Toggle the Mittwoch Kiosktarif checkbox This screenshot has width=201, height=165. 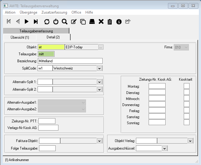coord(186,98)
